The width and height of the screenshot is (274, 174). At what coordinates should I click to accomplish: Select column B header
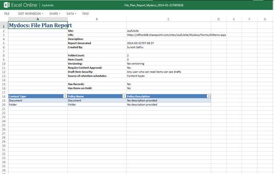coord(97,19)
